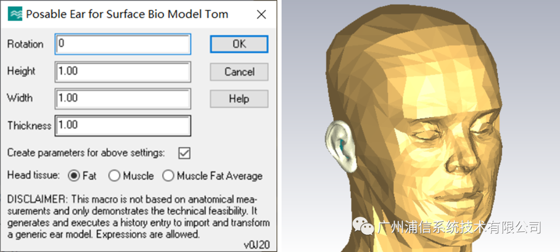Select Muscle as head tissue

tap(114, 176)
